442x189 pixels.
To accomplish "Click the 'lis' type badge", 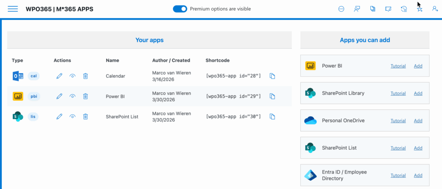I will (33, 116).
